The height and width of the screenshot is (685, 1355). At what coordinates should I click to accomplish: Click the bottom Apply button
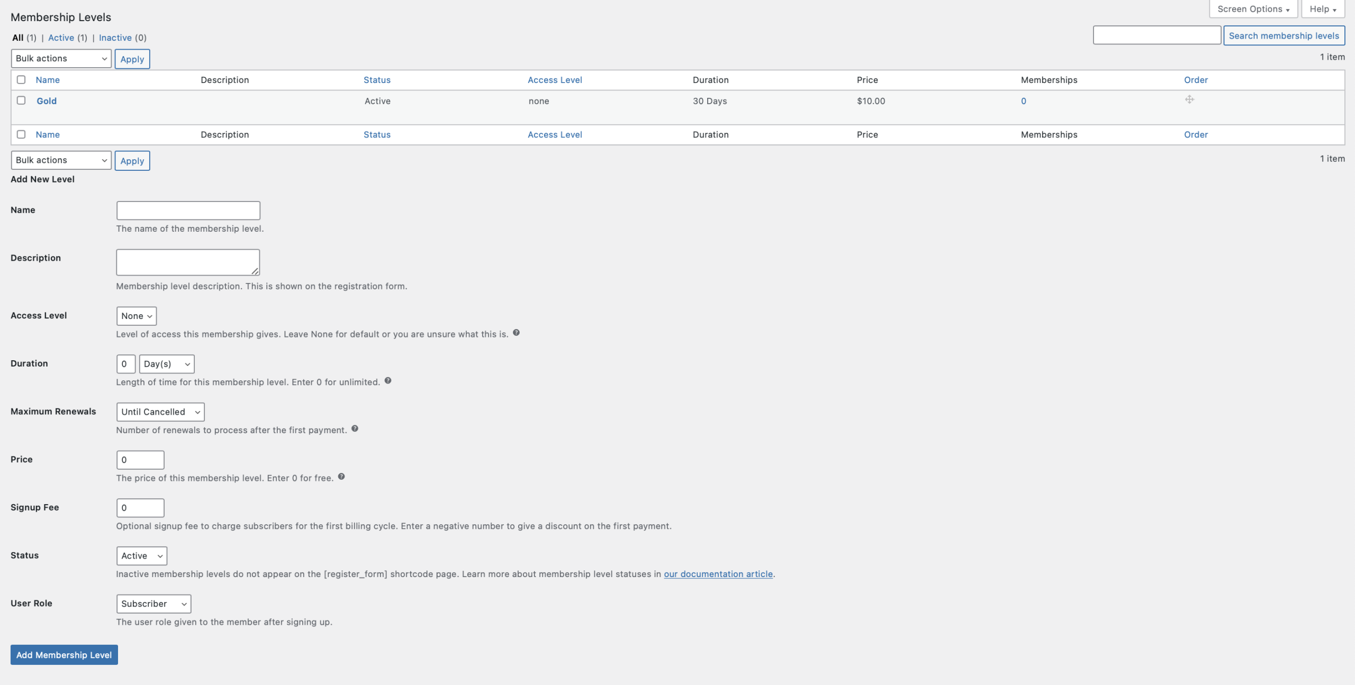pos(132,160)
